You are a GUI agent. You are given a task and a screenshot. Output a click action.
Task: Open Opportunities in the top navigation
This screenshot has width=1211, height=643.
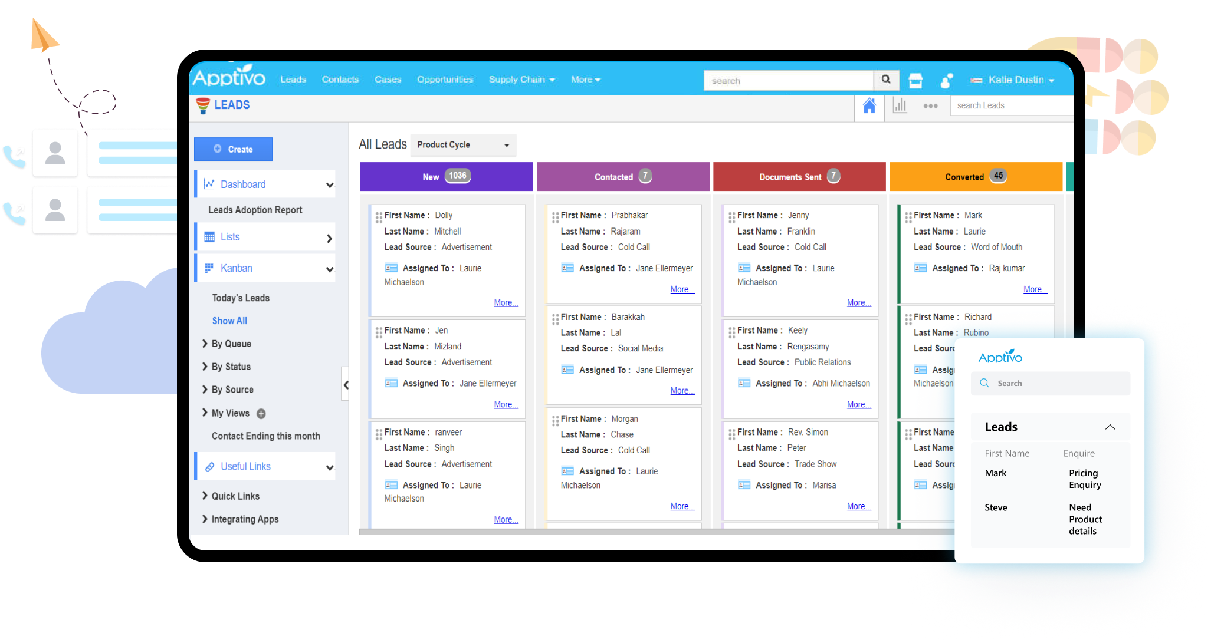pyautogui.click(x=445, y=80)
